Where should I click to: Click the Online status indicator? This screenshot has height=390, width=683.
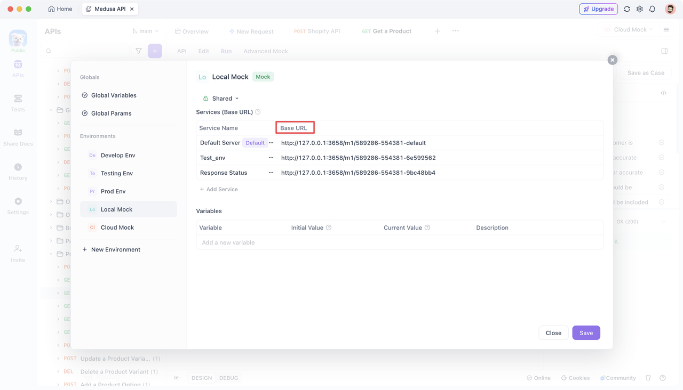tap(538, 378)
